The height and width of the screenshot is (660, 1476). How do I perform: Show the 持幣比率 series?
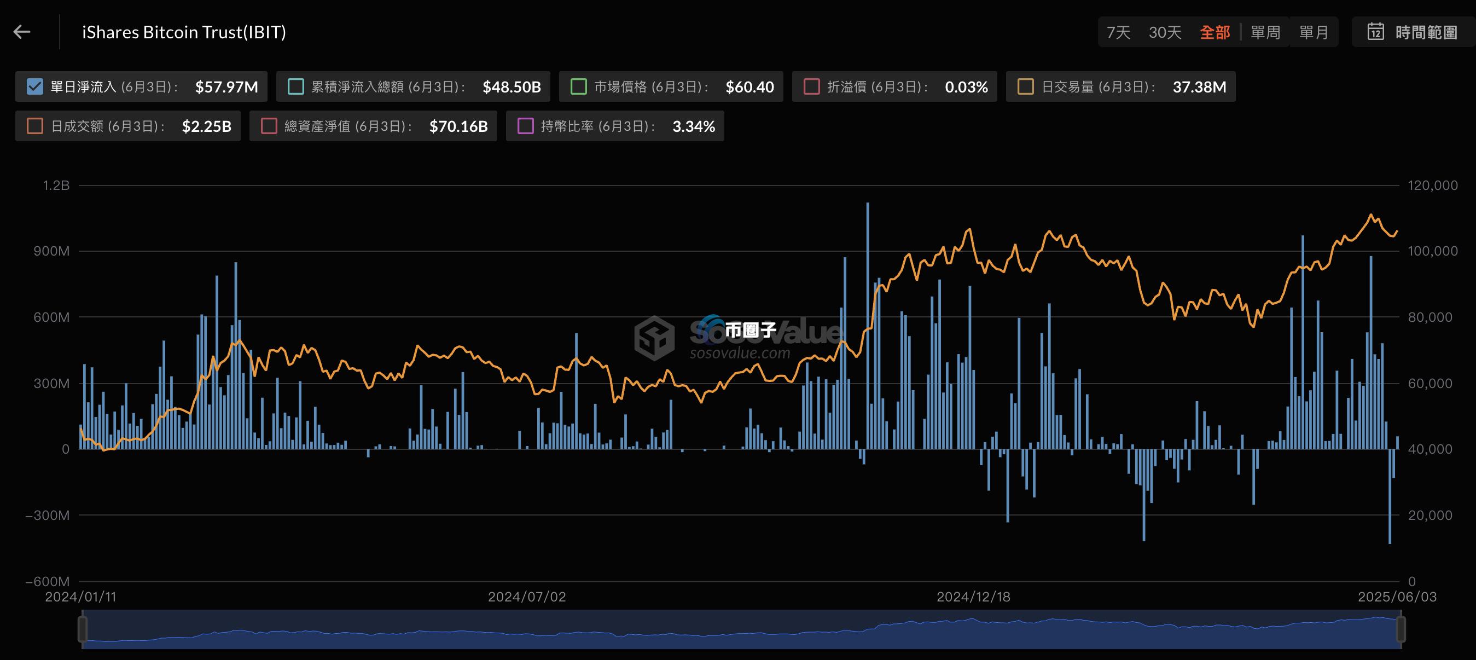point(525,126)
